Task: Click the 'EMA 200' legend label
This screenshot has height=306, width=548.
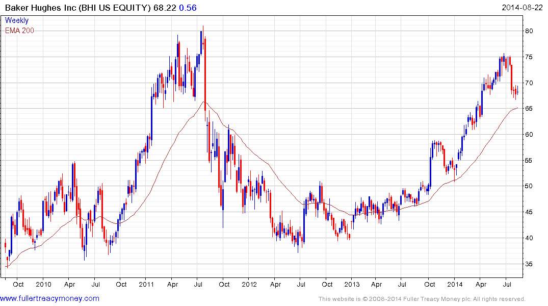Action: 19,31
